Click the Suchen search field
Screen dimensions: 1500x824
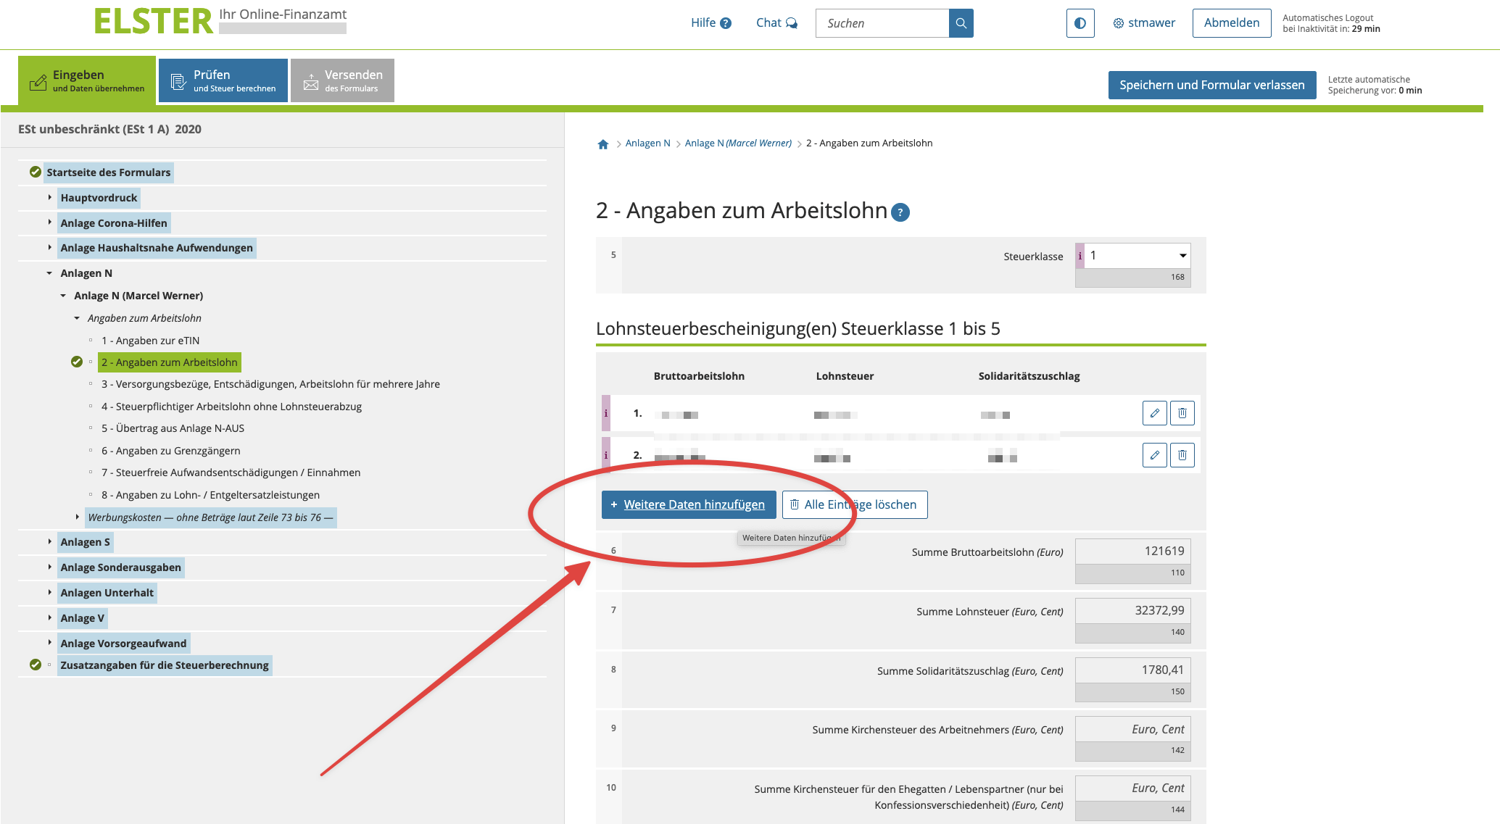coord(882,23)
